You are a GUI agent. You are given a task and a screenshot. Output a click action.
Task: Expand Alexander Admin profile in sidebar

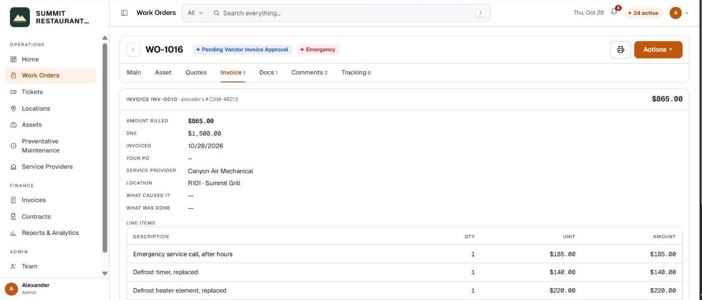pyautogui.click(x=54, y=289)
